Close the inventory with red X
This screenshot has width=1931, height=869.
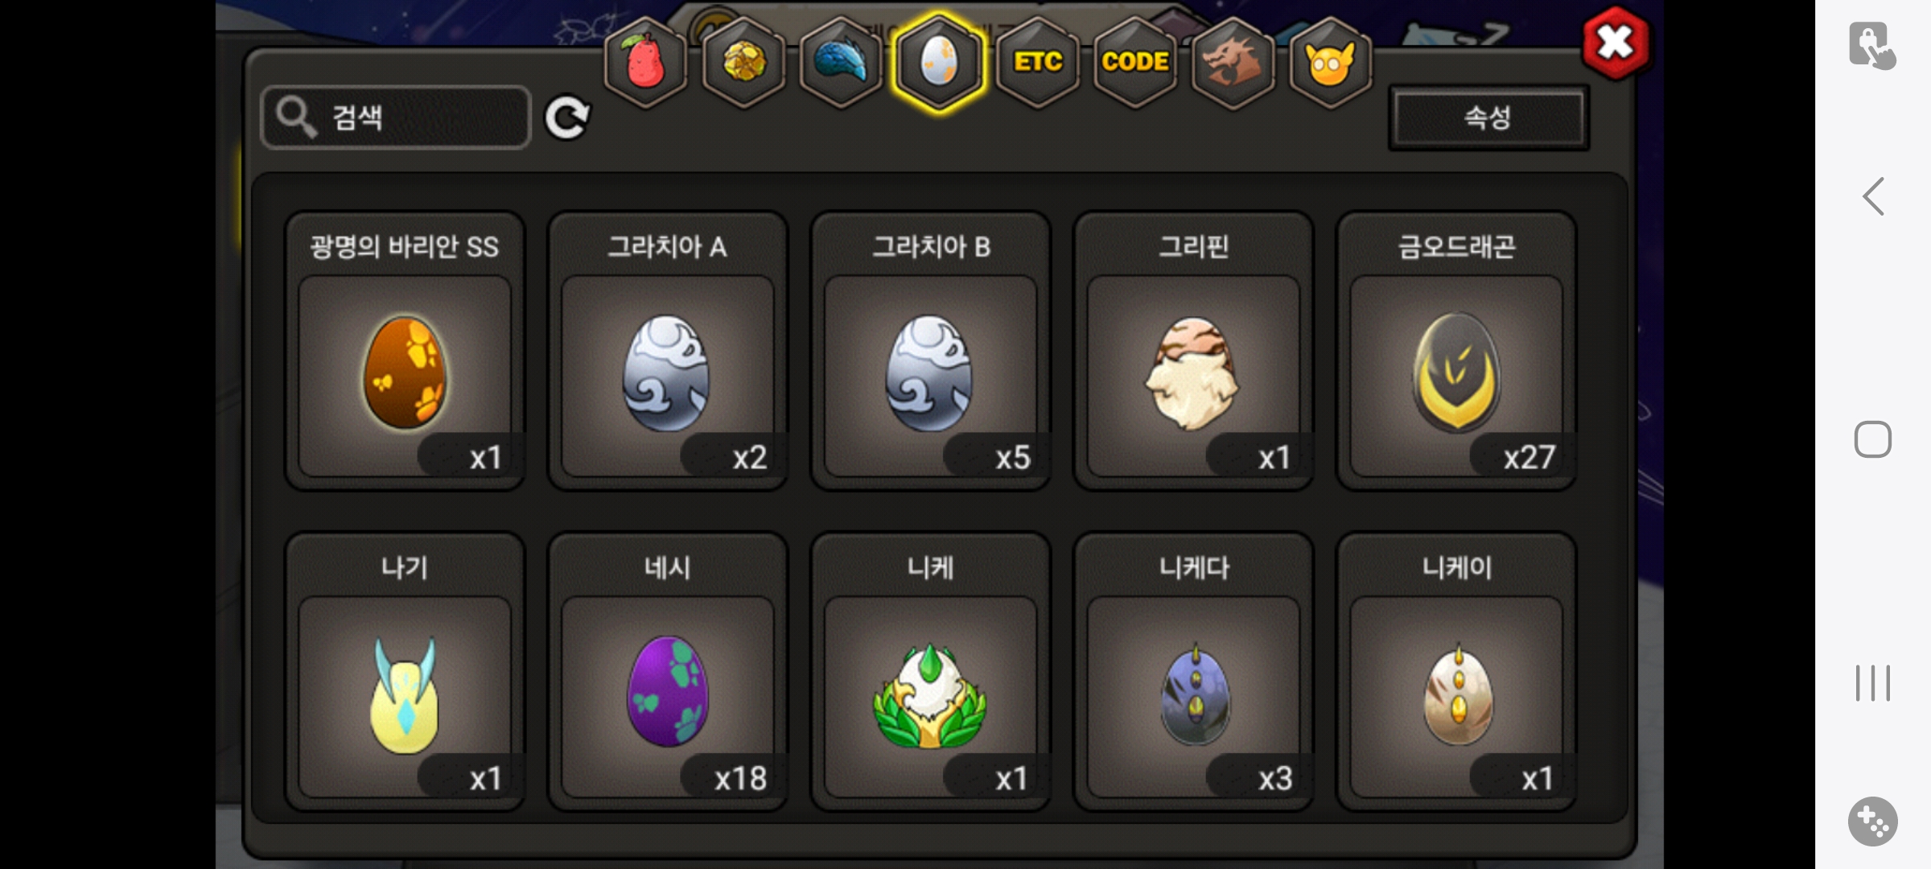1616,43
